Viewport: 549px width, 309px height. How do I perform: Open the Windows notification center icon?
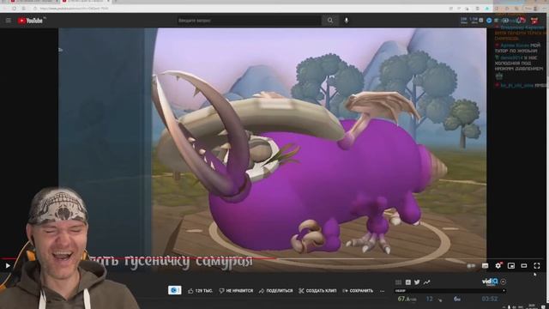pyautogui.click(x=544, y=307)
